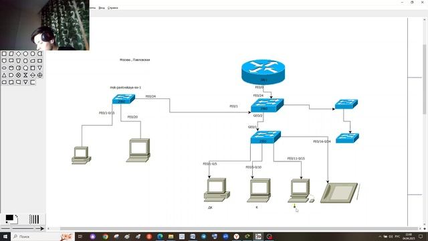Click the vertical scrollbar of the canvas
Screen dimensions: 428x241
(x=425, y=79)
